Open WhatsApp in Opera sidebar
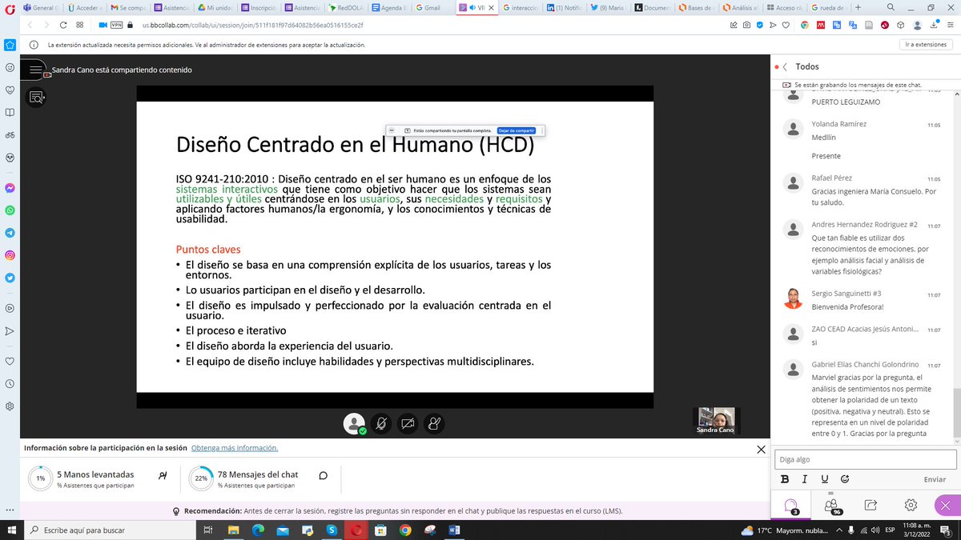 [x=10, y=210]
